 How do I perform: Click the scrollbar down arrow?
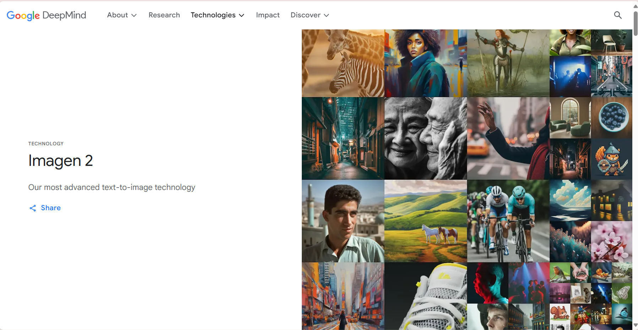(635, 325)
